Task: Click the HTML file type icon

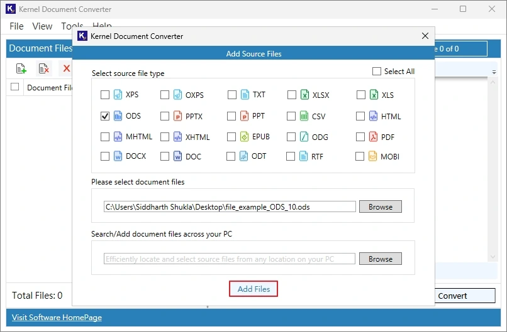Action: tap(373, 116)
